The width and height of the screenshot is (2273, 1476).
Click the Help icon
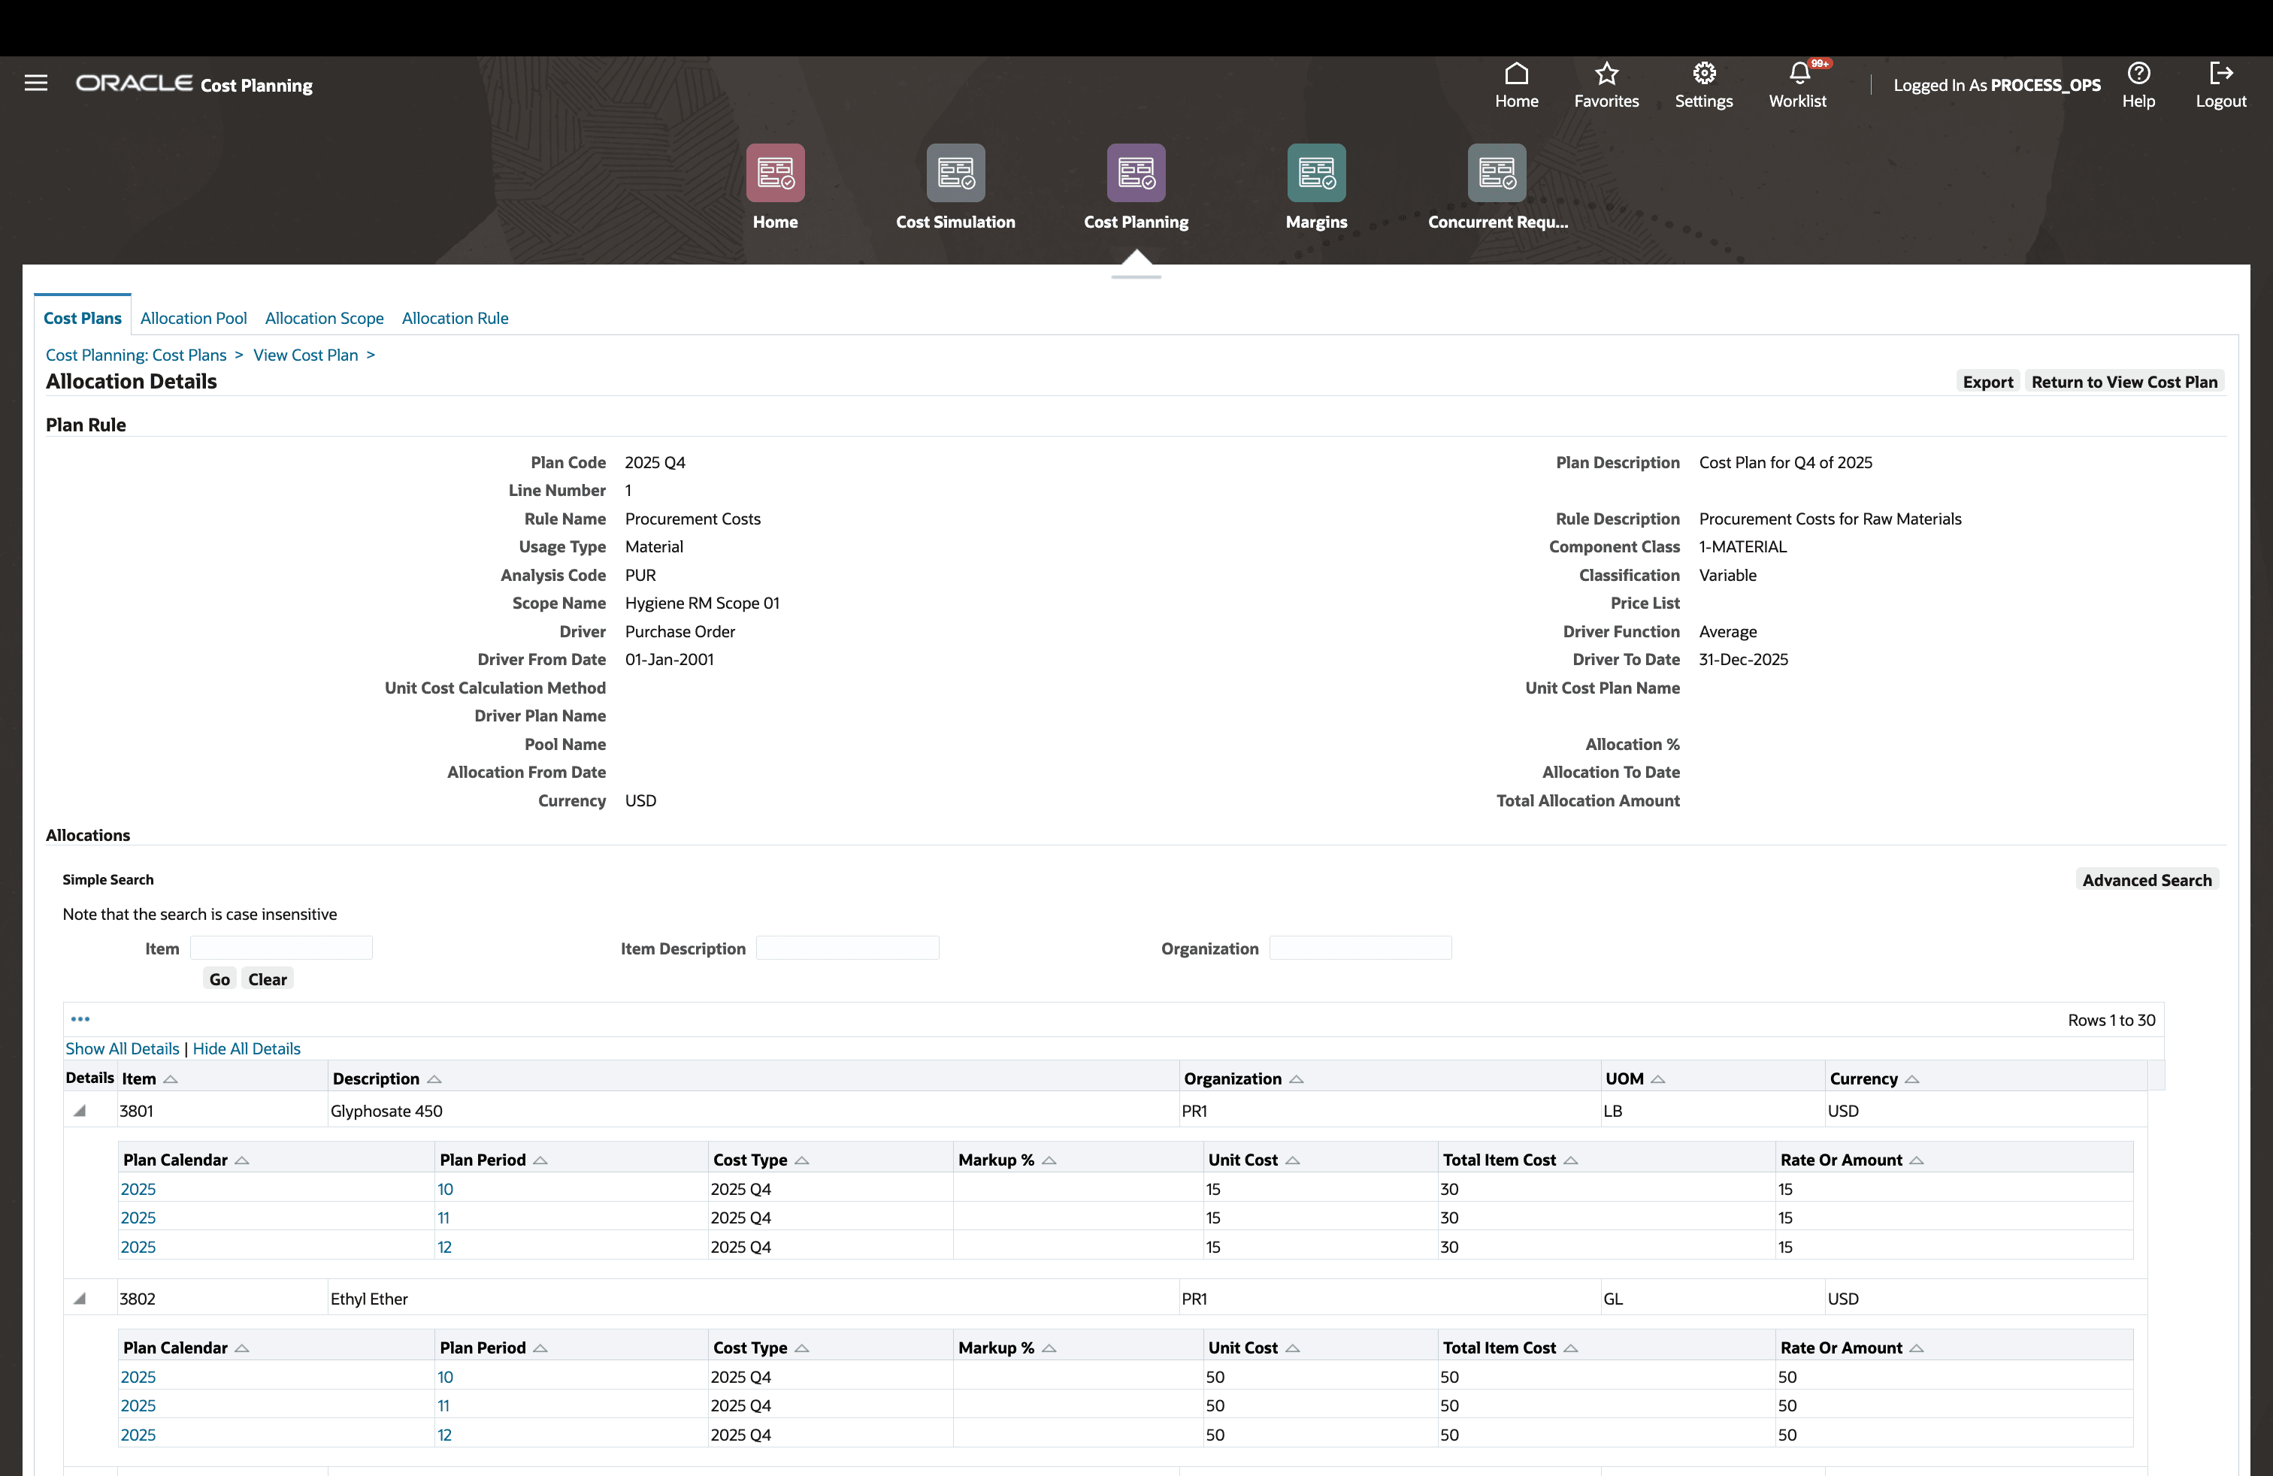(2138, 74)
